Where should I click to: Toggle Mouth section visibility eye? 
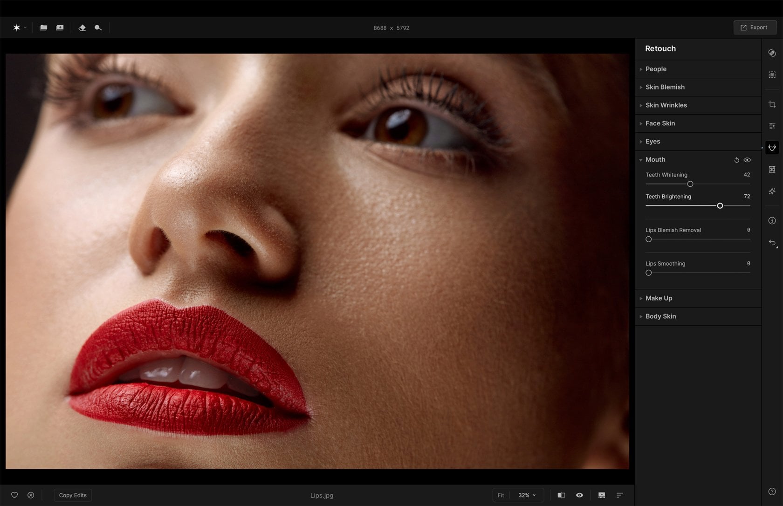tap(747, 160)
